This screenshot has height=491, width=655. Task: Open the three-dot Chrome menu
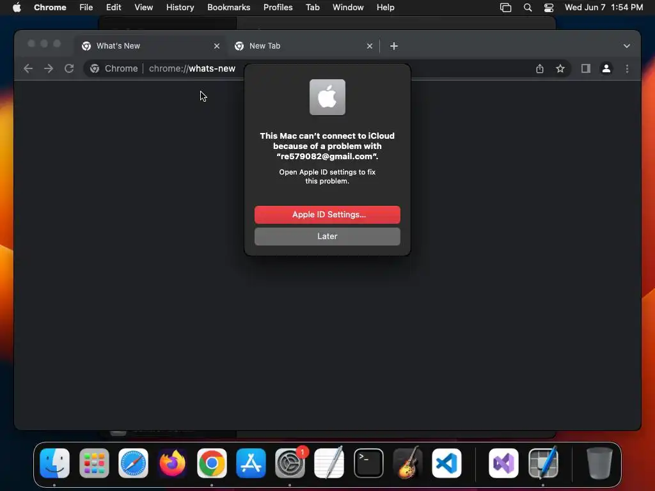point(627,68)
